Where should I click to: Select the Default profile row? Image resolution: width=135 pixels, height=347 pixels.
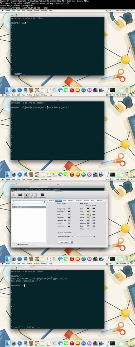click(29, 207)
